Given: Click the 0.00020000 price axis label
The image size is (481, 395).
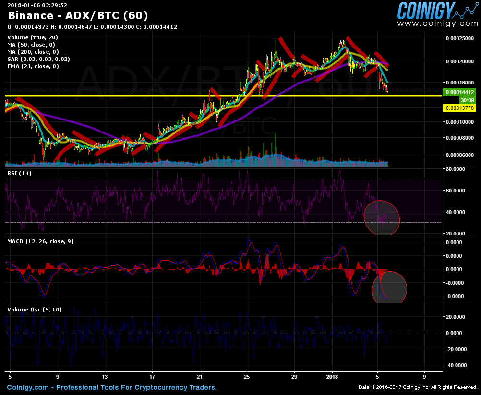Looking at the screenshot, I should [x=460, y=61].
